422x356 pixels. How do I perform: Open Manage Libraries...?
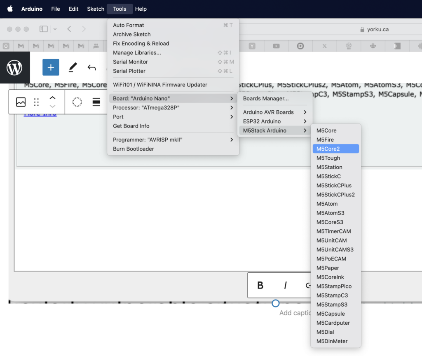(x=173, y=53)
